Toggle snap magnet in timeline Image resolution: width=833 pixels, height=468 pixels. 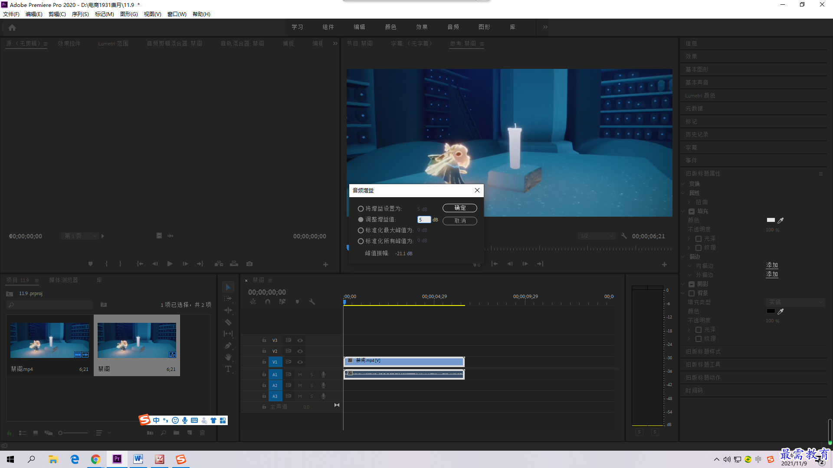coord(268,302)
